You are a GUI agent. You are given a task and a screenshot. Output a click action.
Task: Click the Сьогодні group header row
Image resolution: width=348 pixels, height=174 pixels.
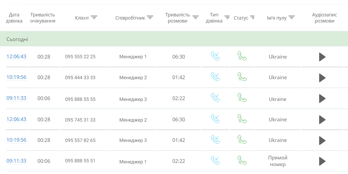coord(174,39)
